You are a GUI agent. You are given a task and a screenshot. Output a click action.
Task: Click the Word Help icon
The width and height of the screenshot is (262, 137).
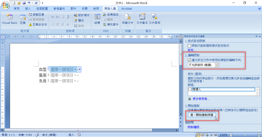259,9
